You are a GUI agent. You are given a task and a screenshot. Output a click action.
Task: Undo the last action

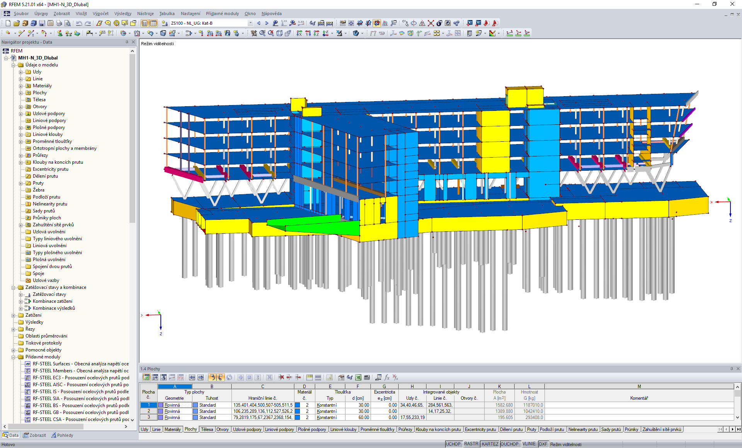79,23
